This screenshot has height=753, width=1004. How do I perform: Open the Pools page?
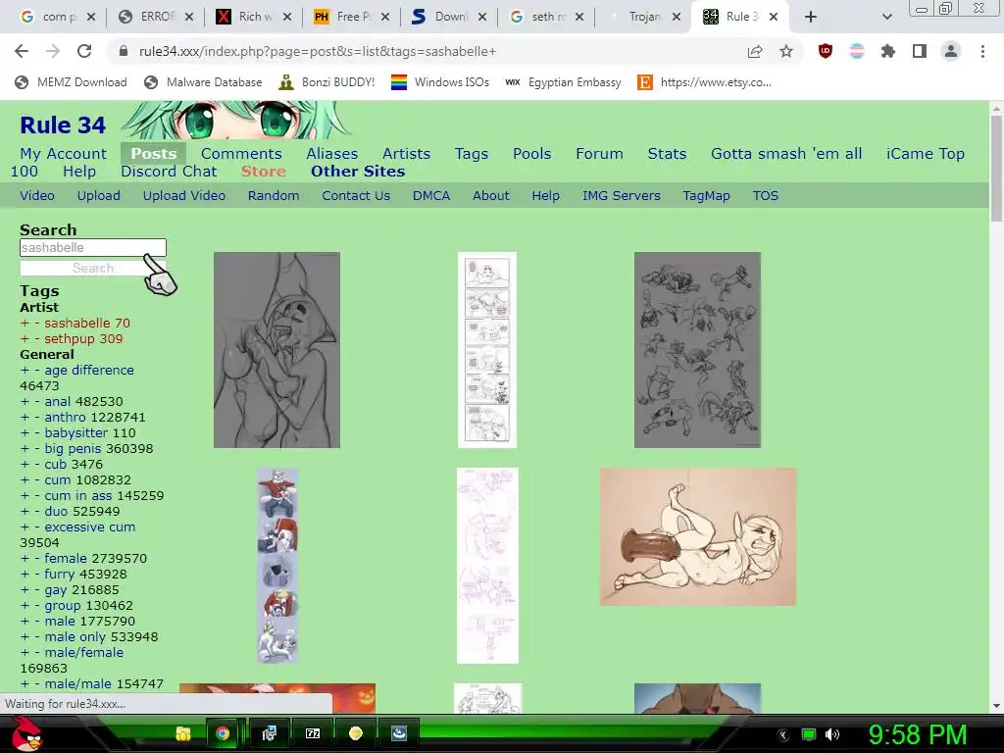point(532,154)
